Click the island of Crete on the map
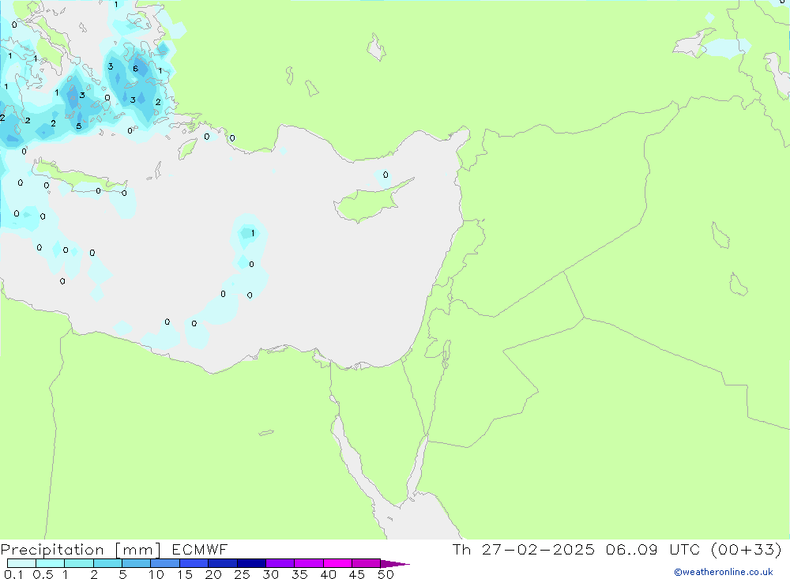The height and width of the screenshot is (579, 790). tap(81, 176)
